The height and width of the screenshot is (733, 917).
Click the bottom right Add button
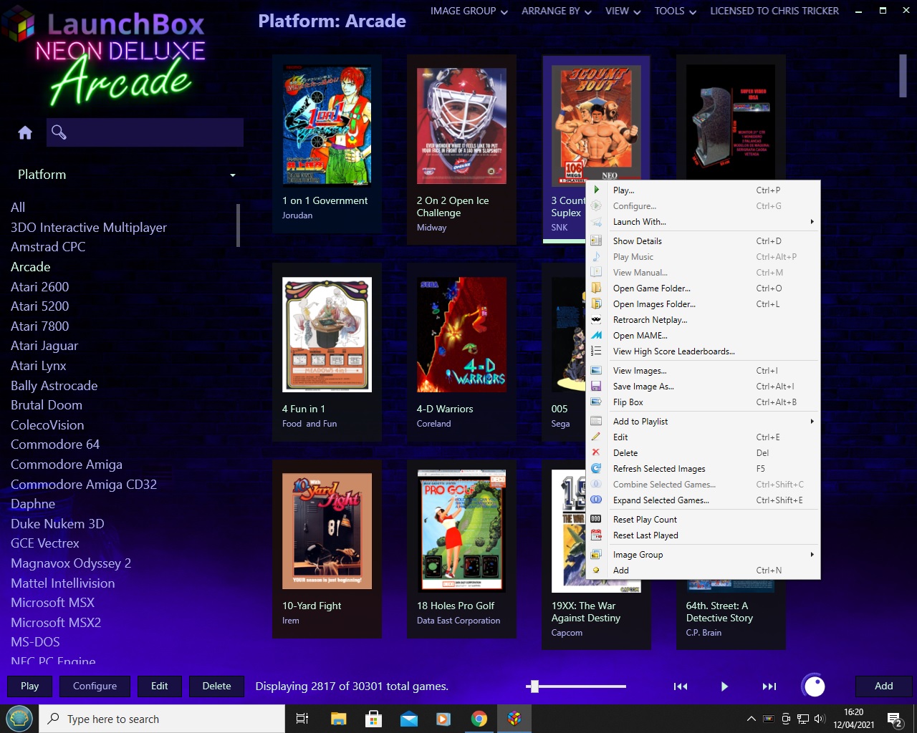(884, 686)
